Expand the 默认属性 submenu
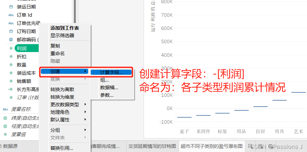The image size is (307, 152). [x=85, y=120]
